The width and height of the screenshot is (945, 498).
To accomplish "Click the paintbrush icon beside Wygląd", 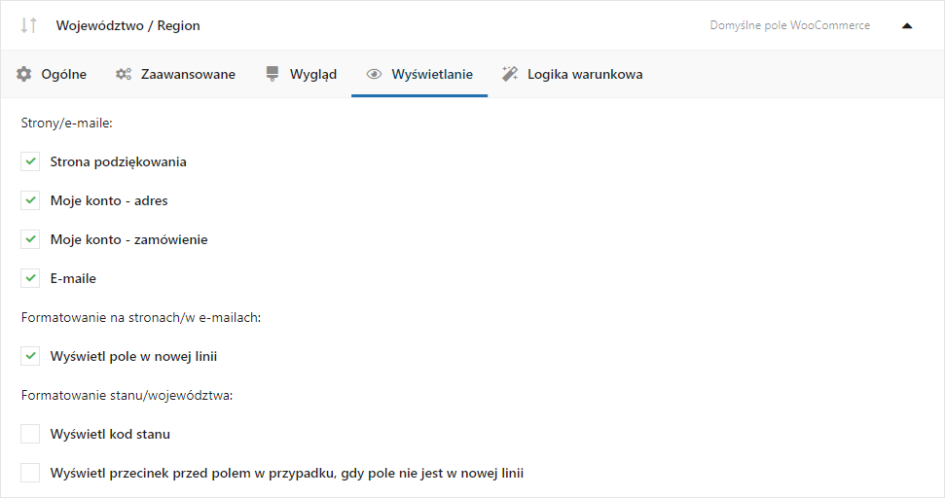I will pyautogui.click(x=273, y=74).
